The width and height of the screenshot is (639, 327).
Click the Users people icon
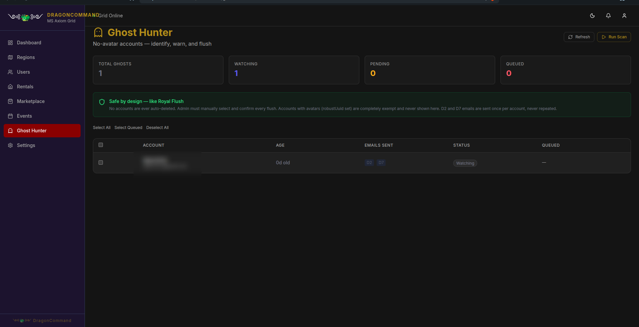pos(10,72)
